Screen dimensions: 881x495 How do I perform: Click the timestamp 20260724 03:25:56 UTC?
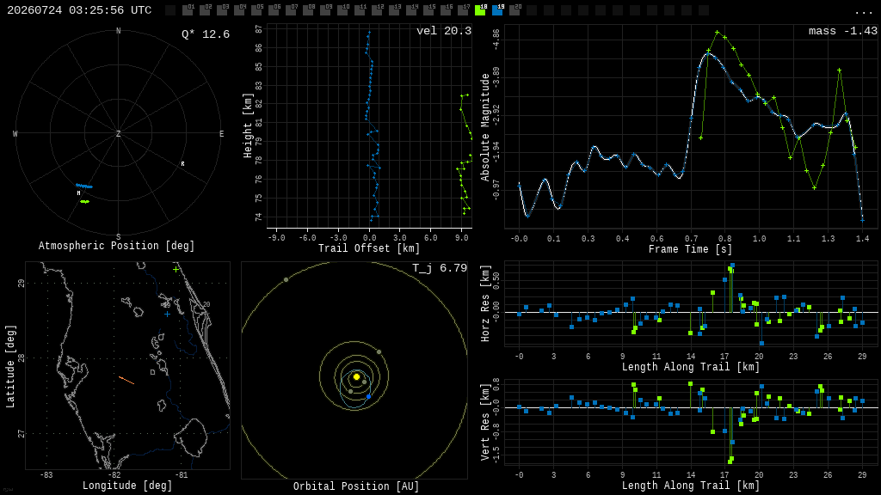79,10
